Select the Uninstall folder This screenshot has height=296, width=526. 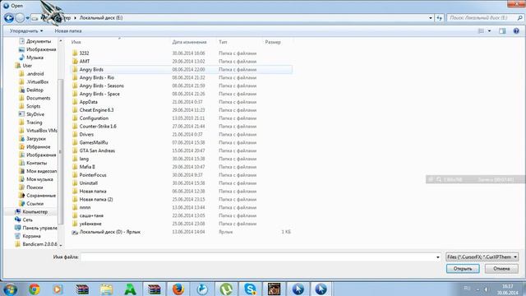(181, 183)
